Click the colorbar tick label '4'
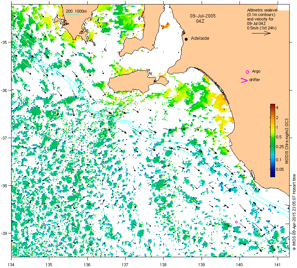Image resolution: width=297 pixels, height=268 pixels. (x=277, y=108)
